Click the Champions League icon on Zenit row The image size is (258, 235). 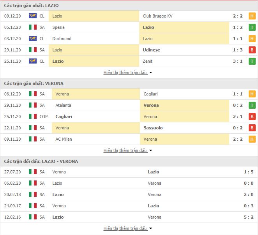pyautogui.click(x=33, y=61)
